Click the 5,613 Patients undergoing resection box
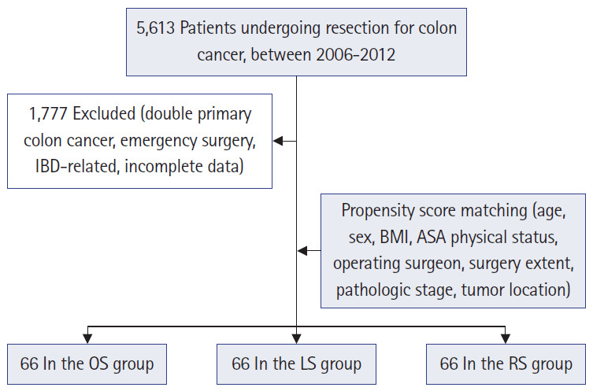 [296, 42]
